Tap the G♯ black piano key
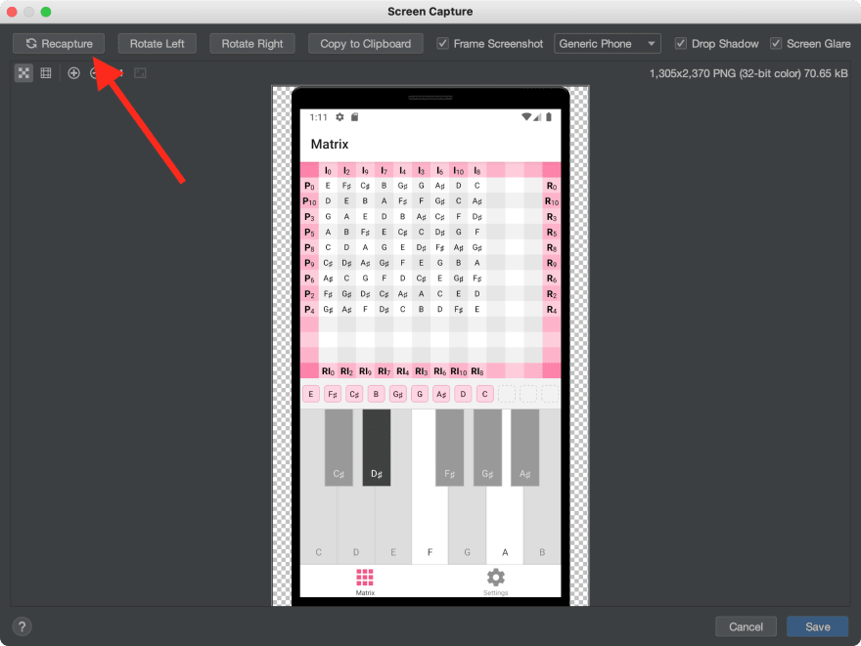Screen dimensions: 861x646 click(x=487, y=448)
